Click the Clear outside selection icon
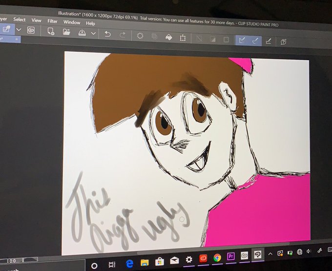This screenshot has width=332, height=271. point(154,37)
